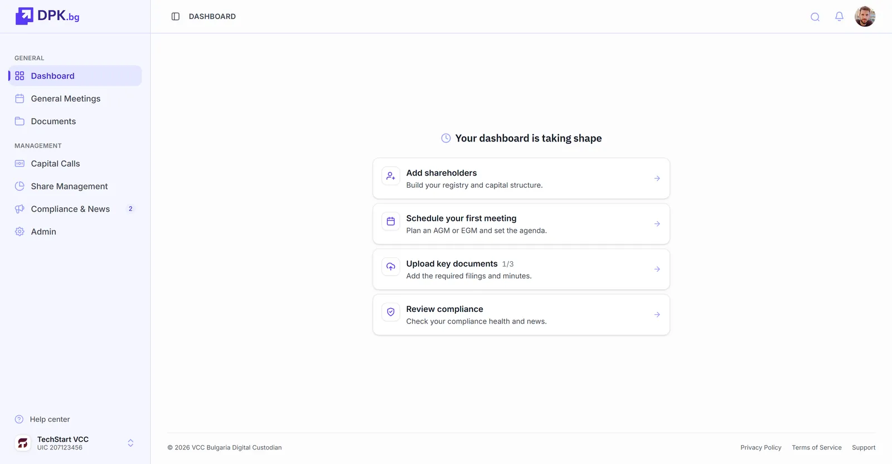Image resolution: width=892 pixels, height=464 pixels.
Task: Click the arrow on Add shareholders card
Action: [657, 179]
